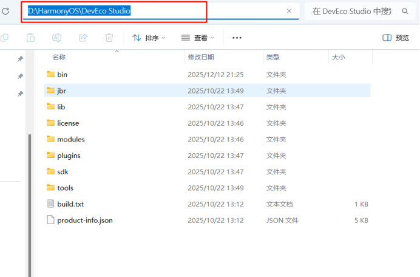Click the folder icon of license

click(x=50, y=123)
